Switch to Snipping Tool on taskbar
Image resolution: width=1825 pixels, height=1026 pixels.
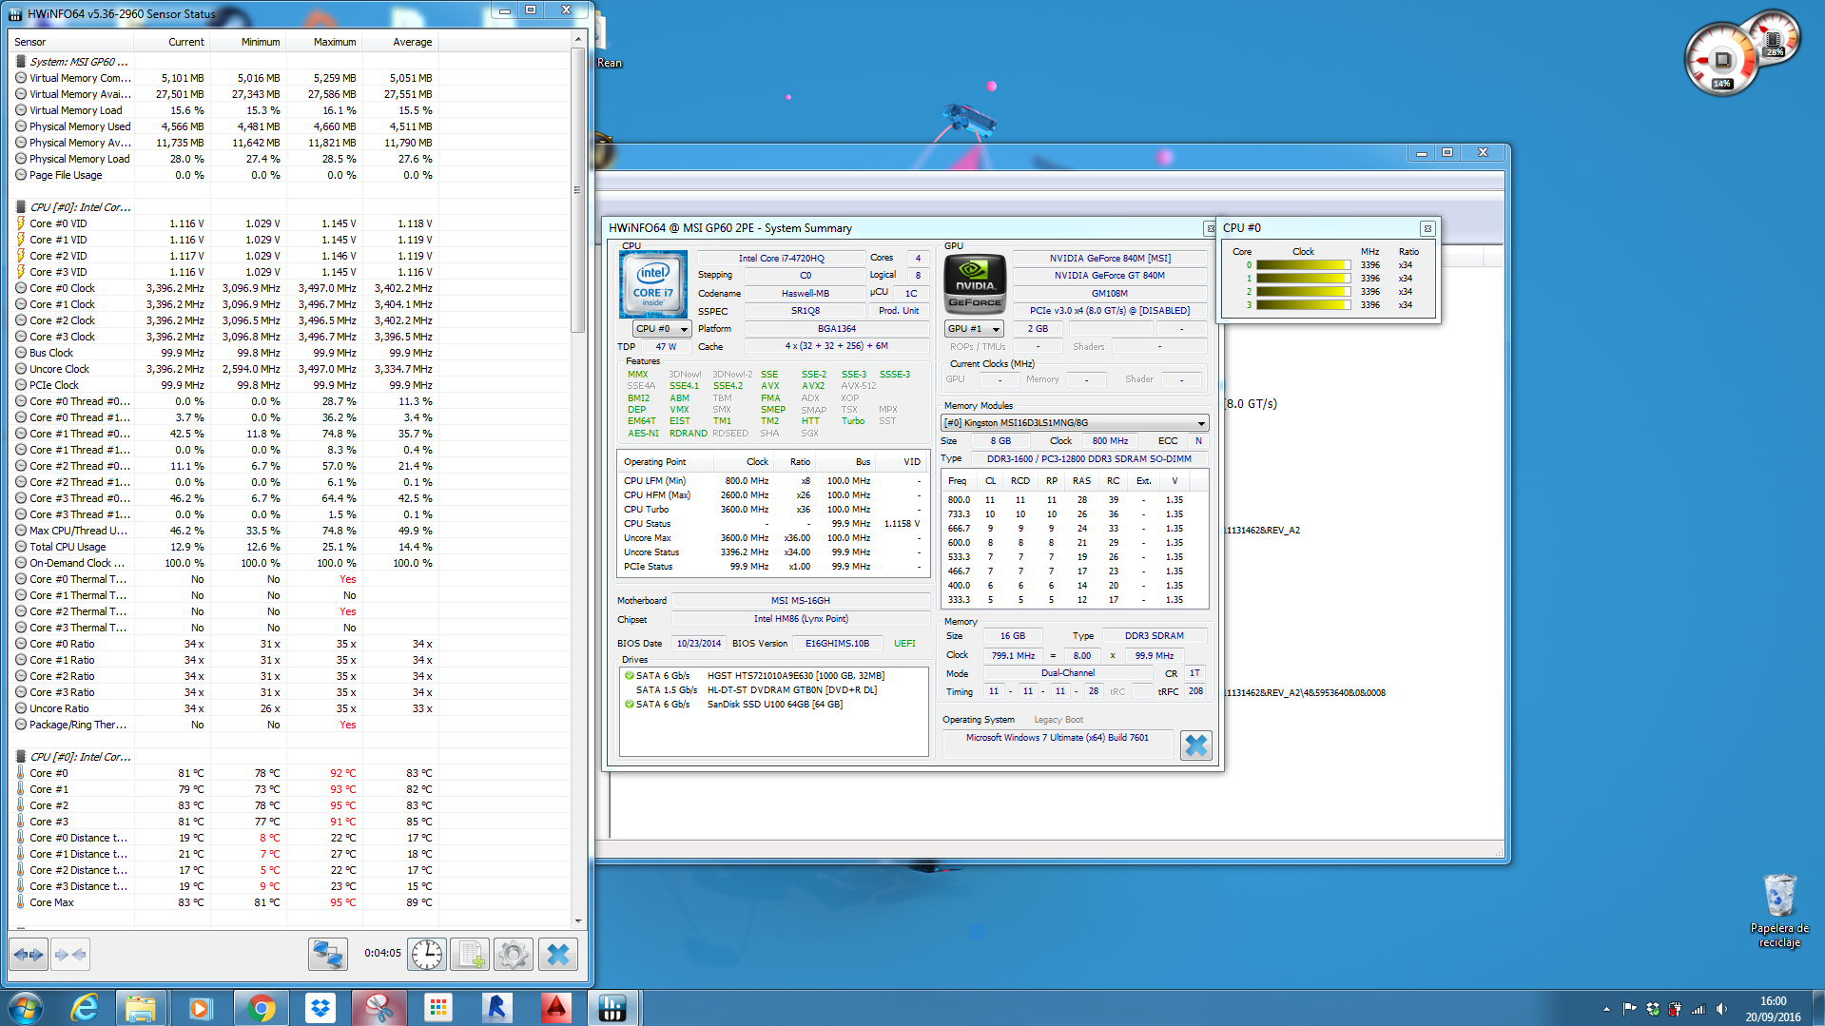[x=379, y=1007]
